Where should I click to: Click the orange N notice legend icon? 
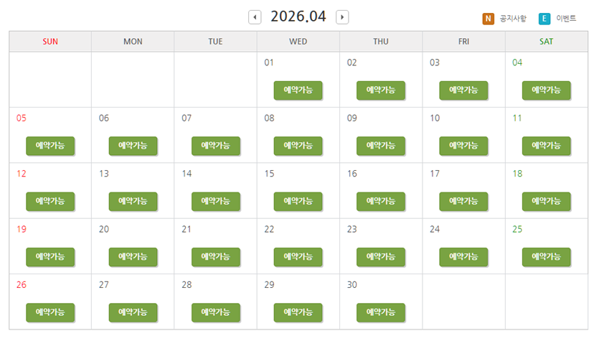(488, 19)
